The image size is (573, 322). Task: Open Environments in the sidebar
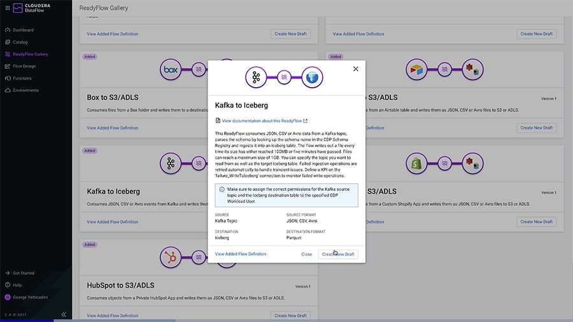coord(25,90)
